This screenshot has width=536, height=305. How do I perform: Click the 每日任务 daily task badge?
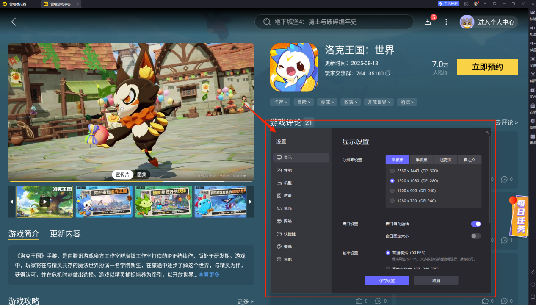[520, 216]
